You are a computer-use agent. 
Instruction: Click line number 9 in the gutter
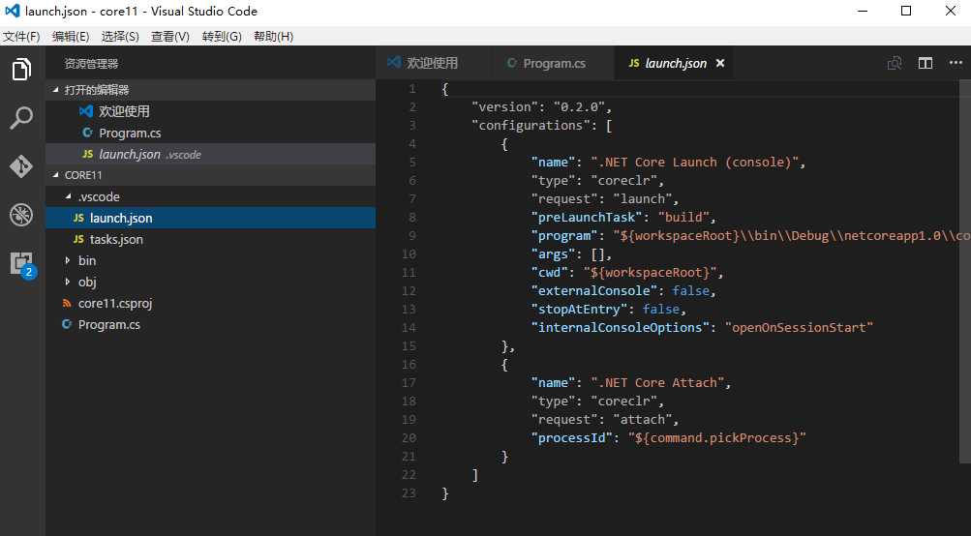click(x=412, y=236)
